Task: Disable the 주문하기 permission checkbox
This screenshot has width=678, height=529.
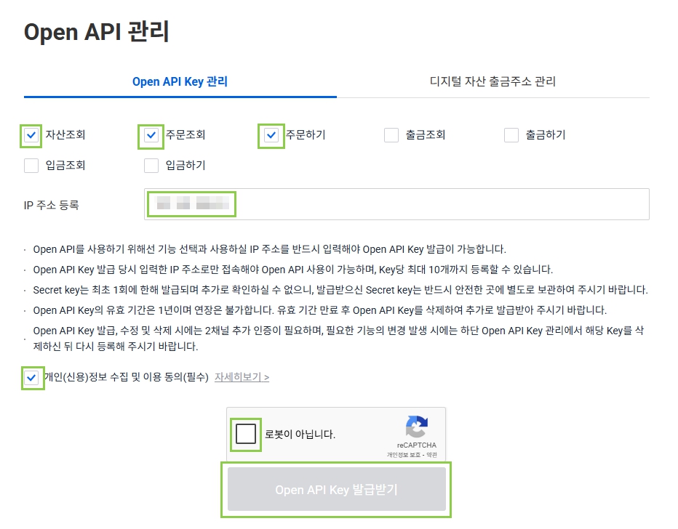Action: click(x=271, y=135)
